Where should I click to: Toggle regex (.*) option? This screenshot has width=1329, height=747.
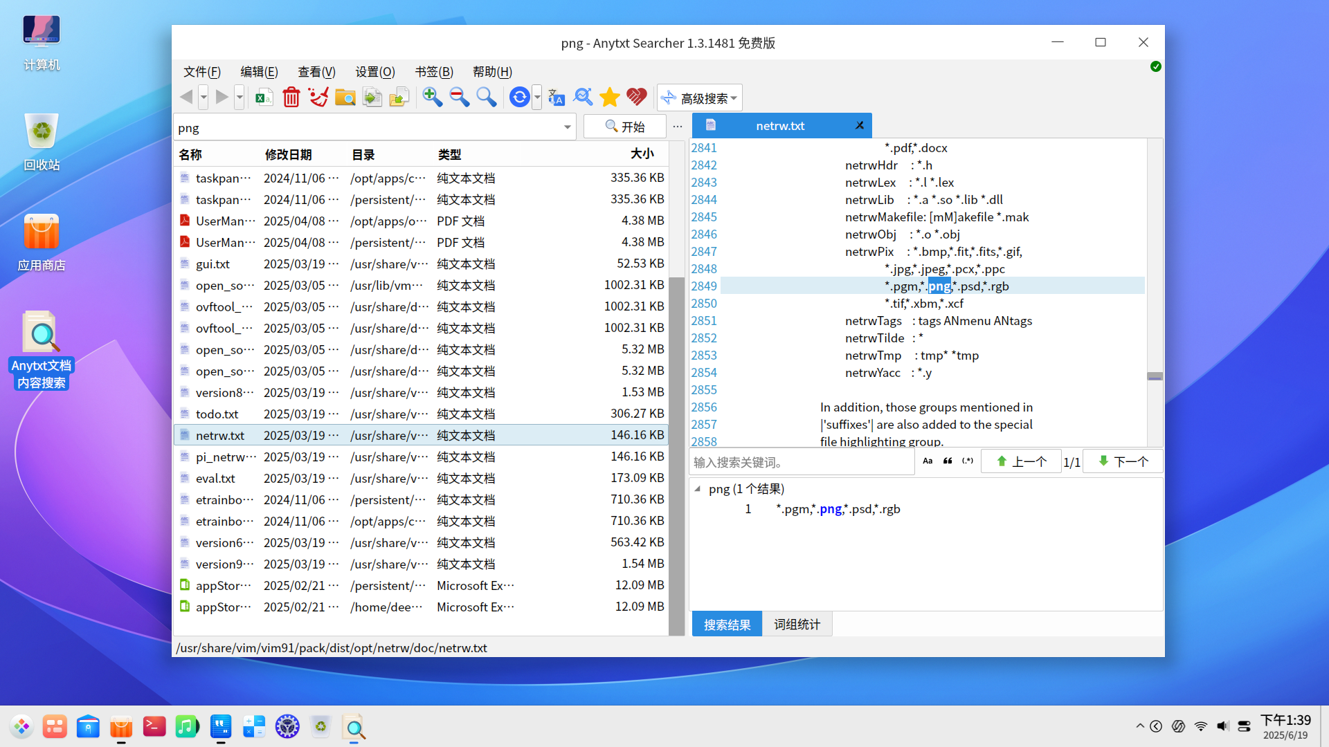point(968,461)
